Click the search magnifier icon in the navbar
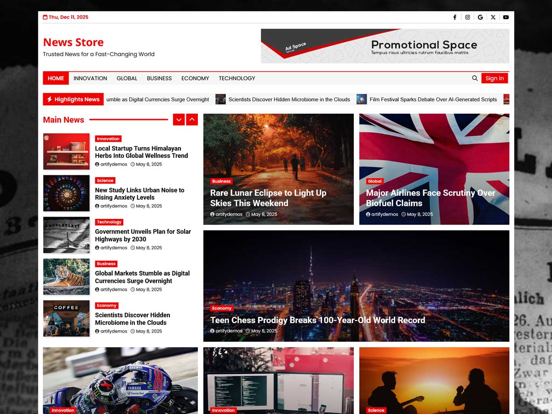The image size is (552, 414). click(475, 78)
